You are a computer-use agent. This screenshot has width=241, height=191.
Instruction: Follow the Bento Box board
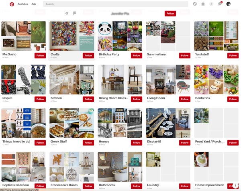point(233,99)
